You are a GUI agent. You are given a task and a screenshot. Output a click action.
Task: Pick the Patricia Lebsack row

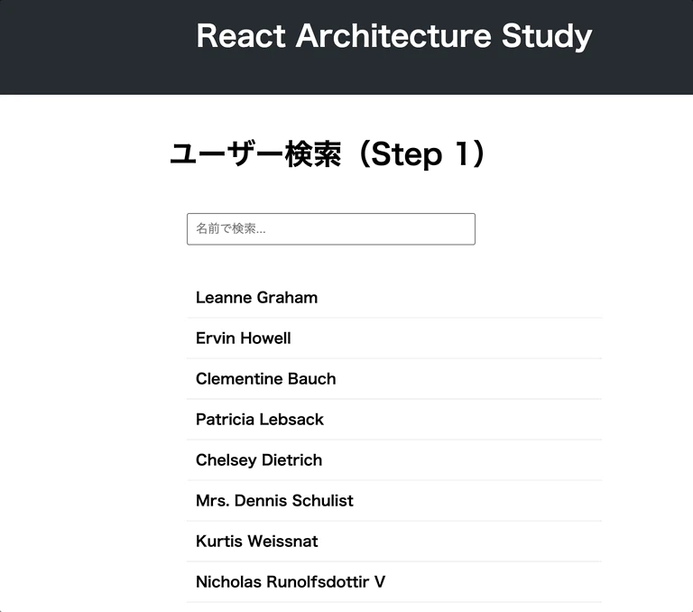pos(394,420)
